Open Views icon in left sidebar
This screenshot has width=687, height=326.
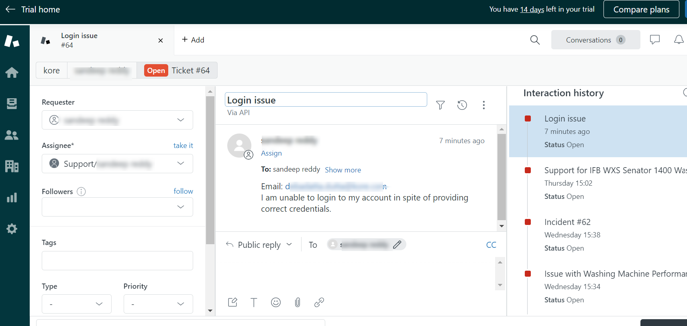tap(12, 103)
